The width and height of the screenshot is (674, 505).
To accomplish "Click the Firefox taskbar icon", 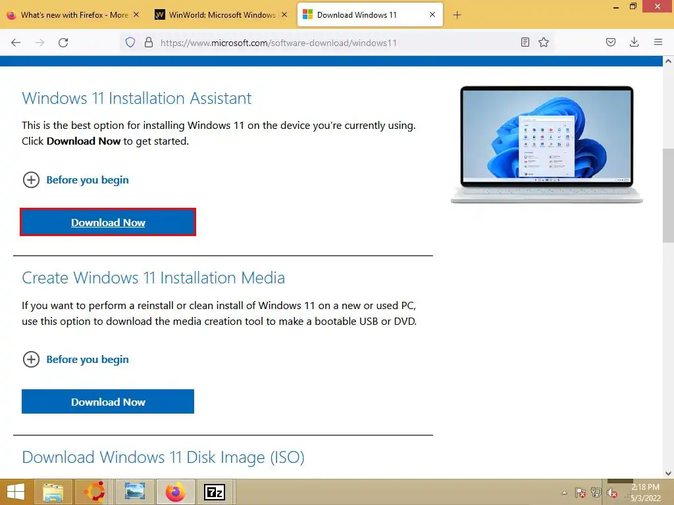I will click(x=175, y=492).
